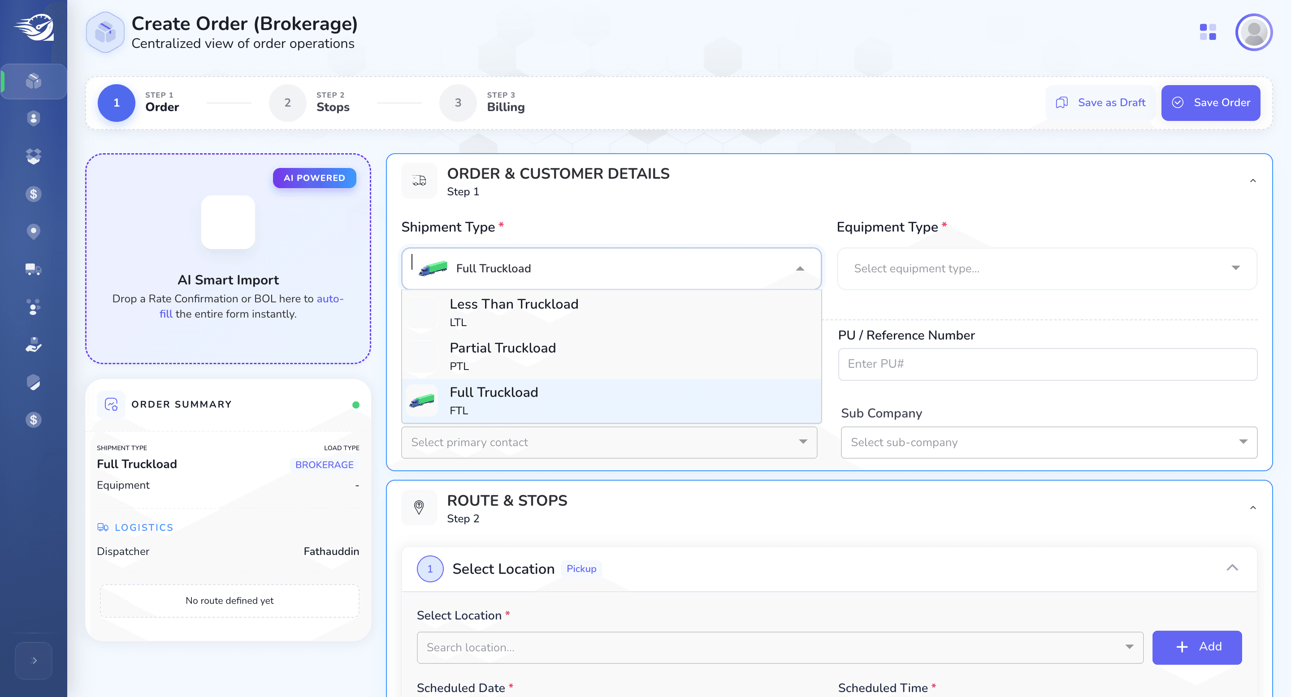Click the BROKERAGE load type tag
Image resolution: width=1291 pixels, height=697 pixels.
click(324, 465)
